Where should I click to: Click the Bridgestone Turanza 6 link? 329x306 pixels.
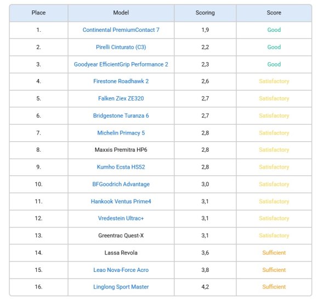tap(121, 116)
